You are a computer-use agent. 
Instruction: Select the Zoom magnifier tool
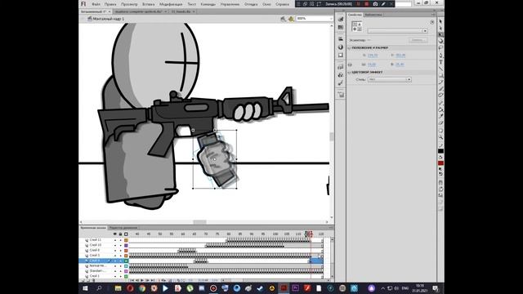point(440,137)
